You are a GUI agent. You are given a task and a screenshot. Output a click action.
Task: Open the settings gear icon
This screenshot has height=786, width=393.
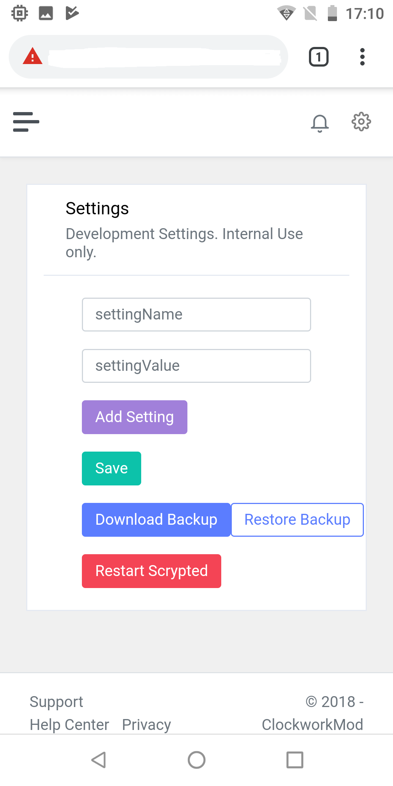pyautogui.click(x=361, y=122)
